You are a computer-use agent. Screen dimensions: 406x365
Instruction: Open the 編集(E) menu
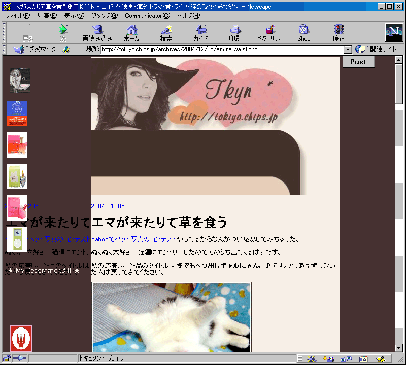click(x=47, y=16)
